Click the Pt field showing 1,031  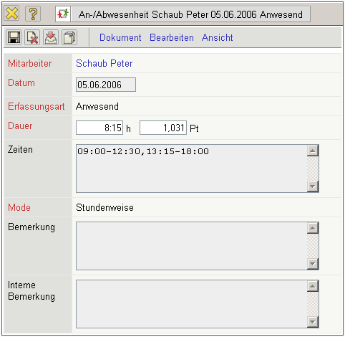(x=163, y=128)
